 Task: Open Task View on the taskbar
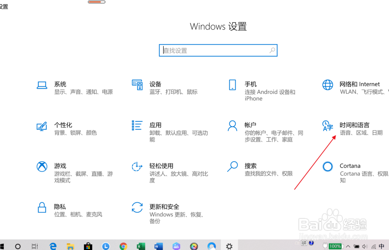[x=35, y=246]
